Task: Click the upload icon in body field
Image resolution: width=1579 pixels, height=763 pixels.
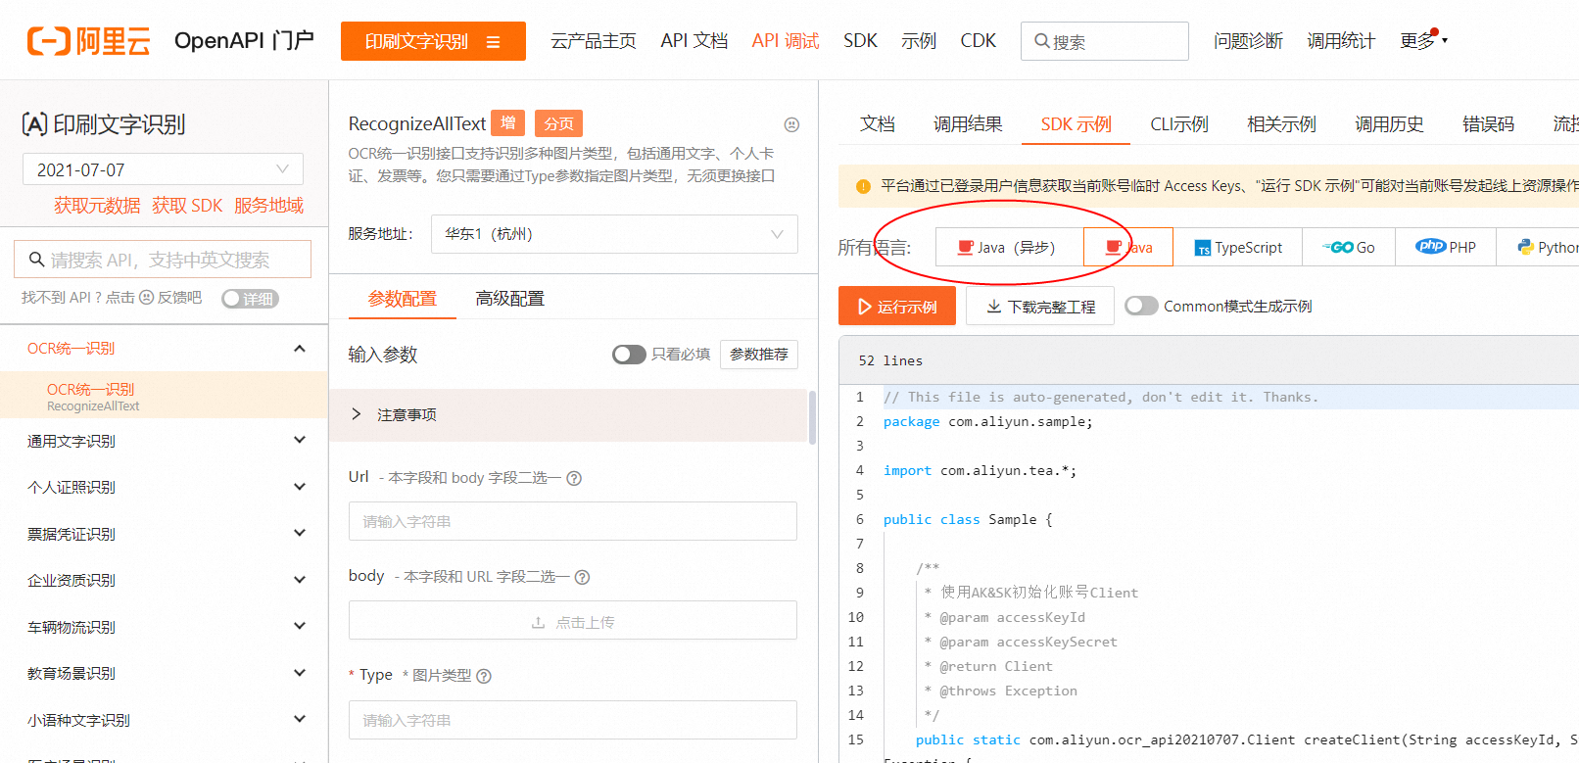Action: coord(538,623)
